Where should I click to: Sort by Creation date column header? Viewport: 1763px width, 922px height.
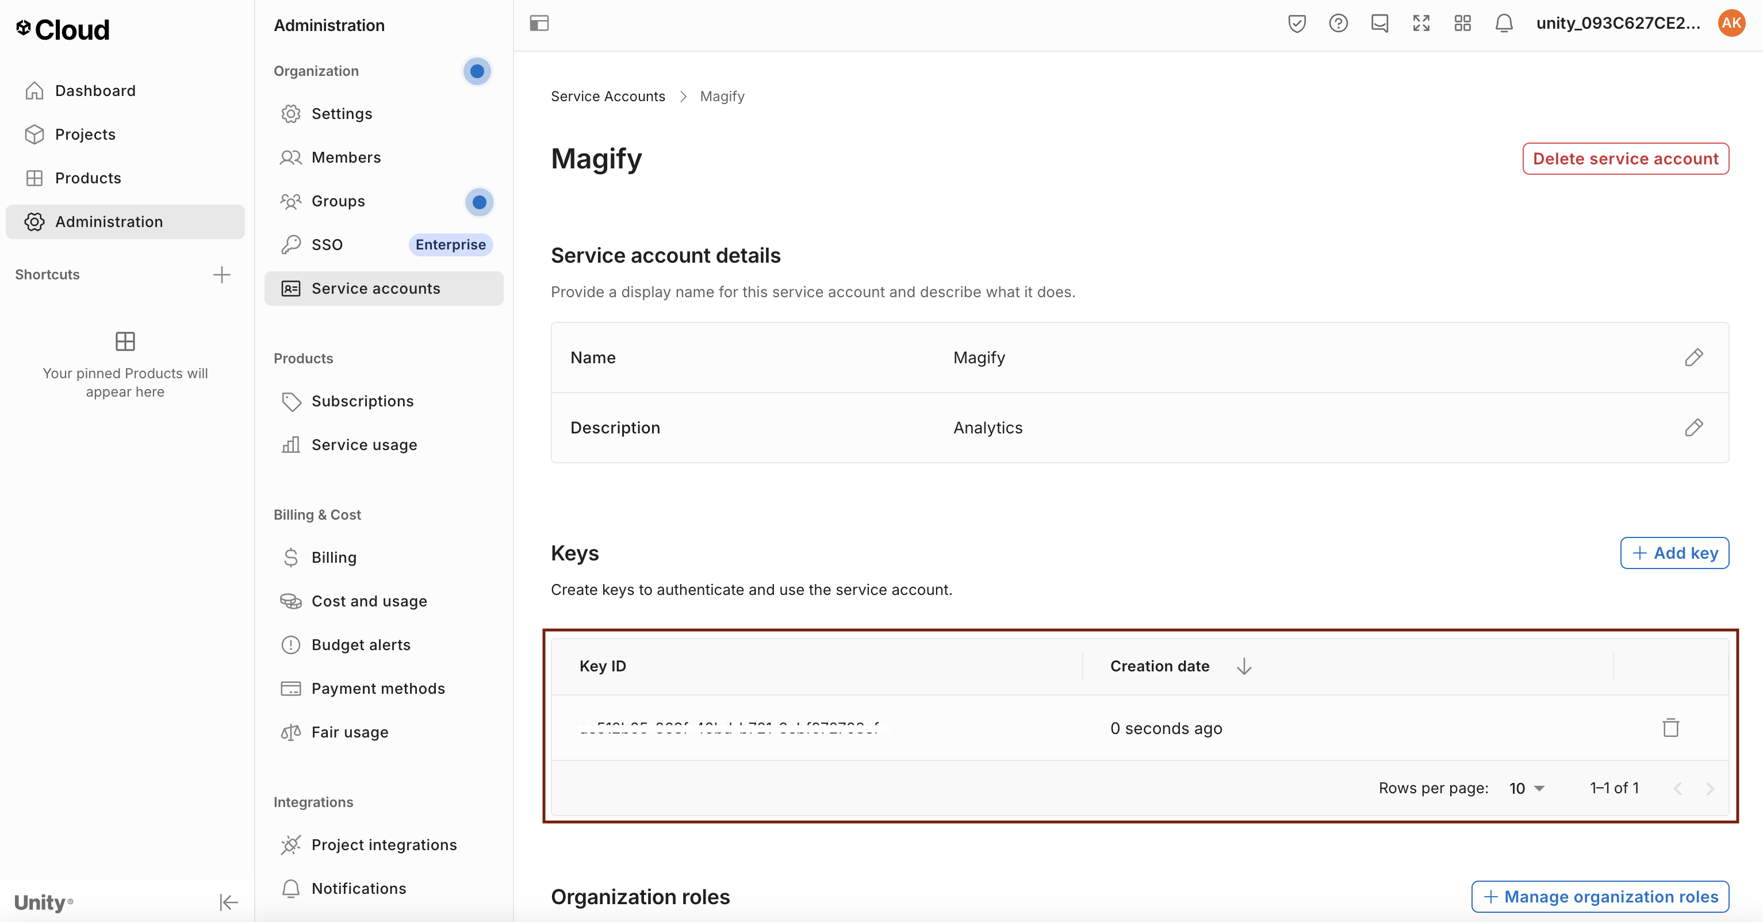click(x=1159, y=666)
